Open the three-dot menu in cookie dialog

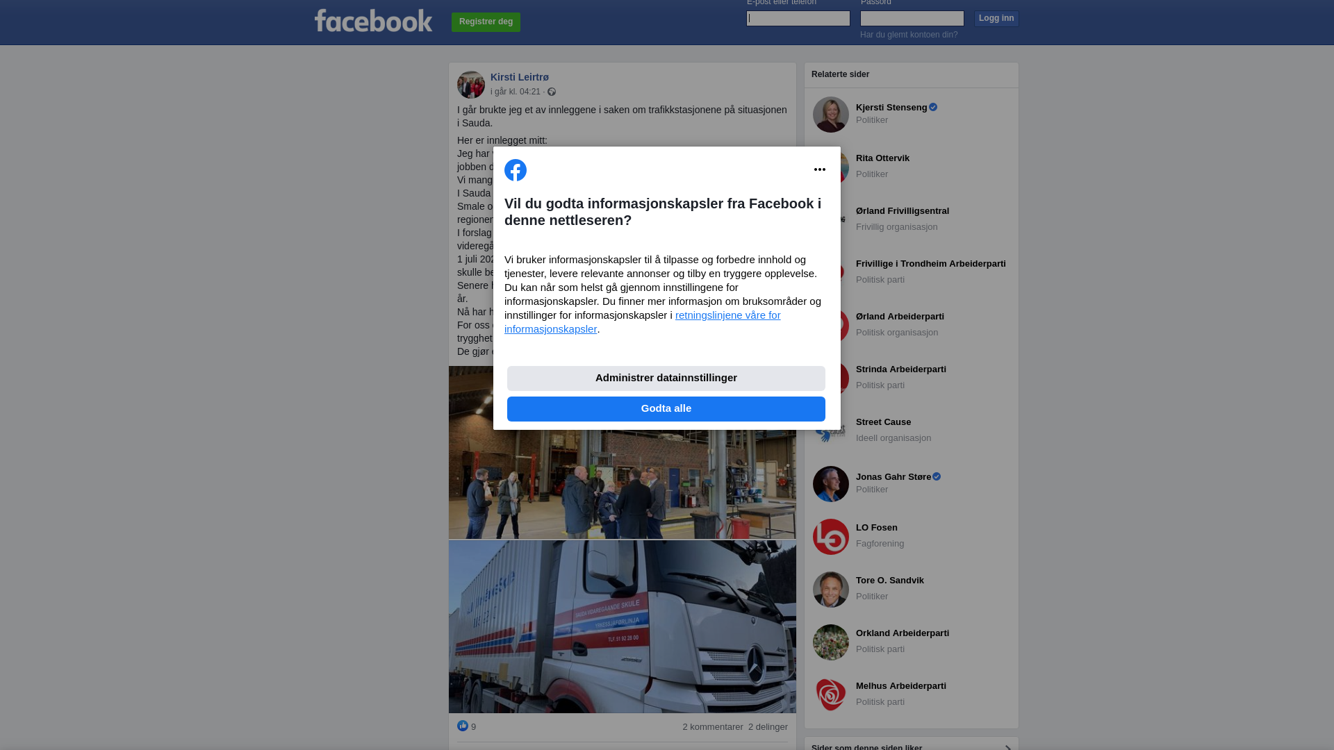pyautogui.click(x=820, y=169)
